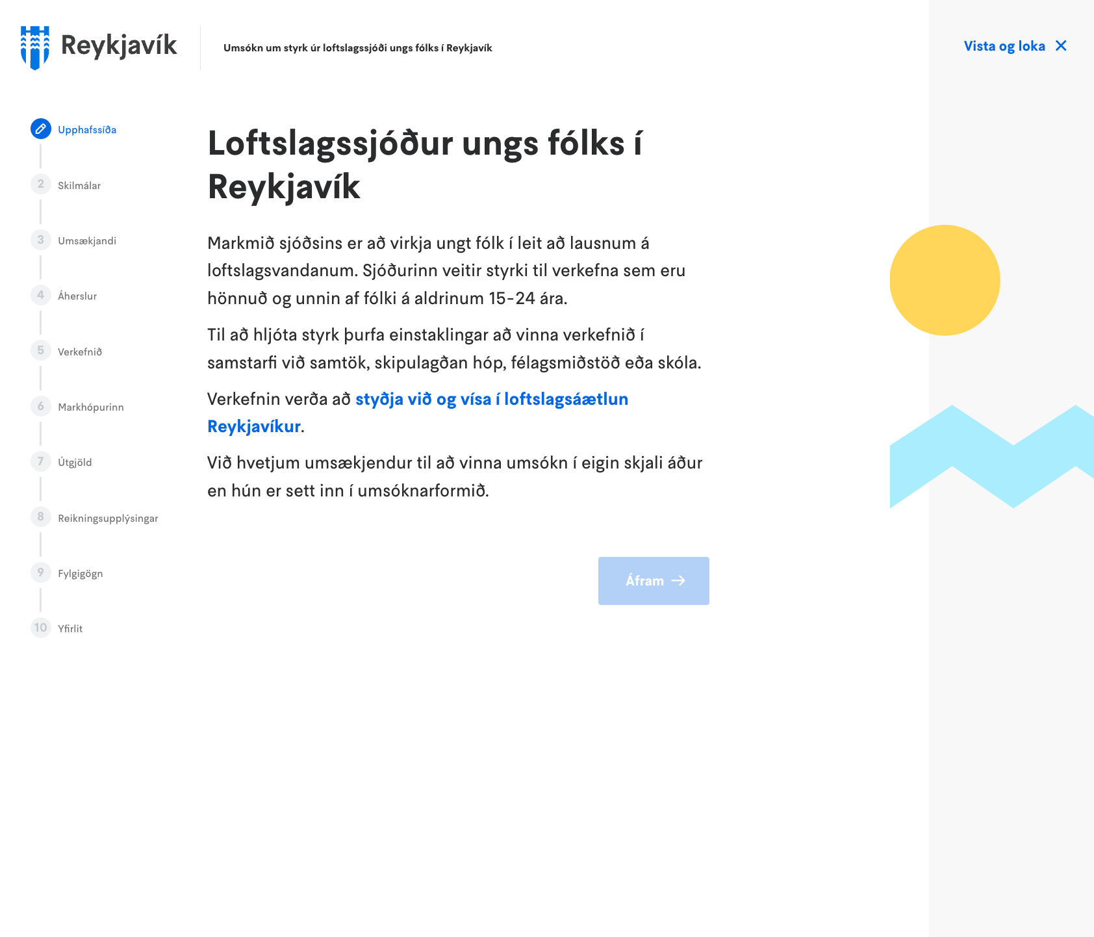Click the yellow circle decoration
Image resolution: width=1094 pixels, height=937 pixels.
944,280
